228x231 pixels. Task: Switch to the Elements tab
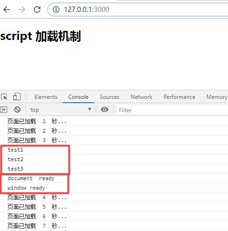[x=46, y=97]
